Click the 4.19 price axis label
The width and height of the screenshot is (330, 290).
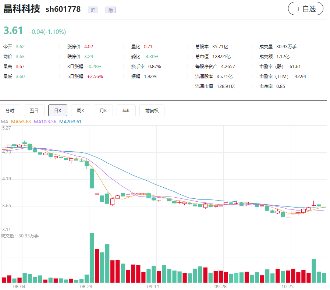pyautogui.click(x=7, y=179)
